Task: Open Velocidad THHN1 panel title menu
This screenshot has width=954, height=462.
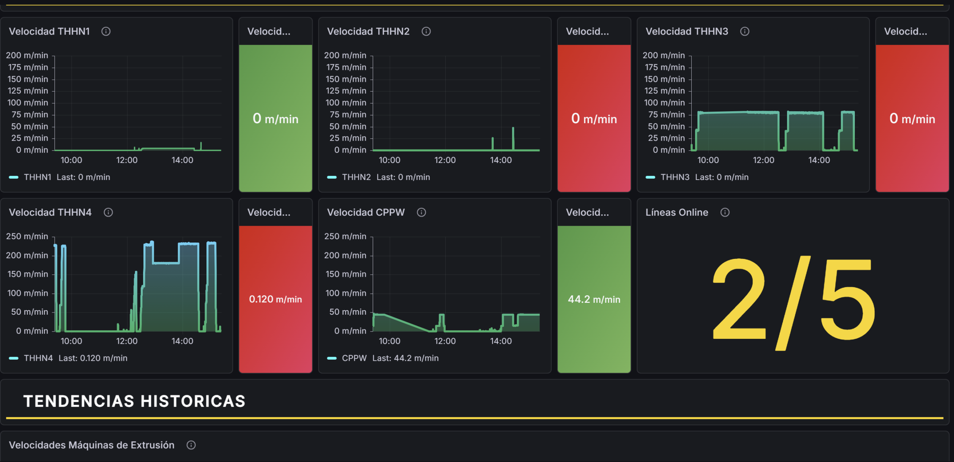Action: click(49, 31)
